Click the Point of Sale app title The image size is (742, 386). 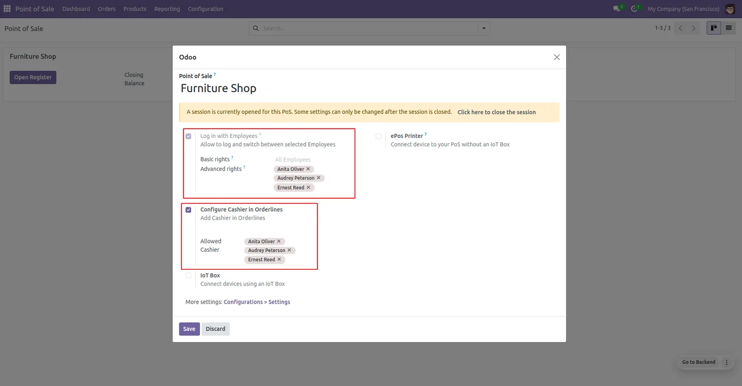click(35, 9)
